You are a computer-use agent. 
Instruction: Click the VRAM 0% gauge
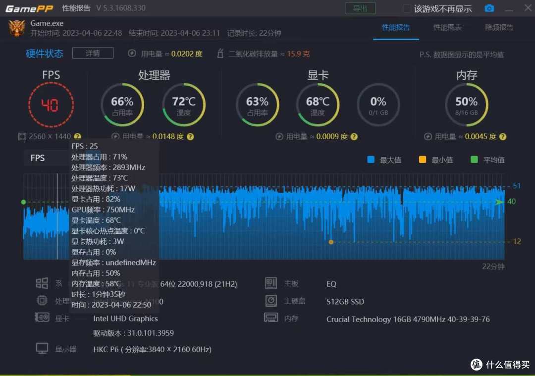pos(378,105)
